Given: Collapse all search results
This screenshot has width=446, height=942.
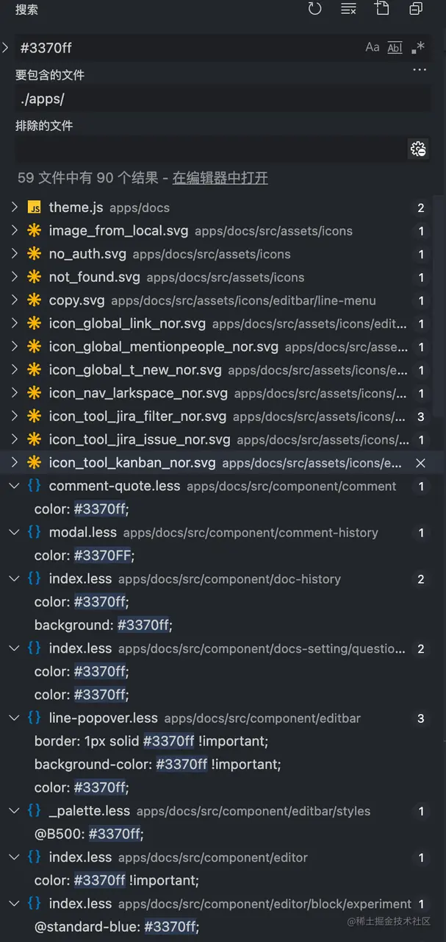Looking at the screenshot, I should (x=416, y=9).
